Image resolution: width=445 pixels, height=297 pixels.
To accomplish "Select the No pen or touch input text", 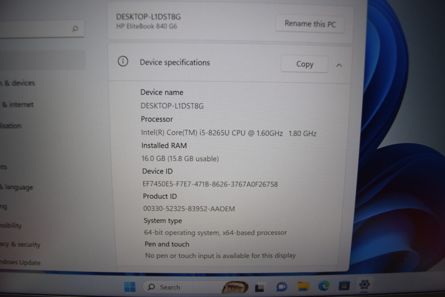I will coord(221,256).
